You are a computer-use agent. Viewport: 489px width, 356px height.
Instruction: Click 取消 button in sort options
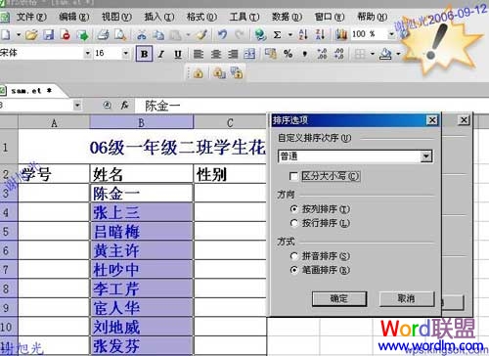click(x=407, y=298)
